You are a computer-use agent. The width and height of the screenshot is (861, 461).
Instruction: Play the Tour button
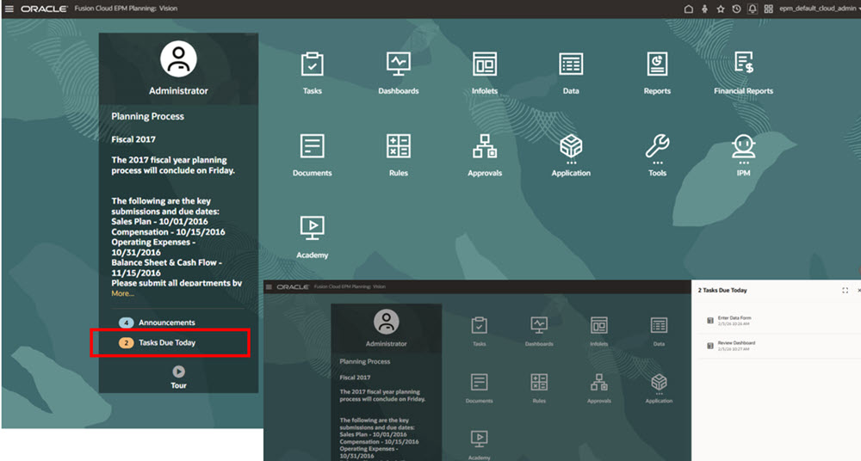[x=178, y=372]
